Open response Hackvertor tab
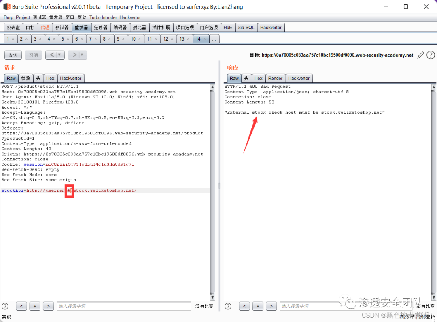437x322 pixels. [x=299, y=78]
